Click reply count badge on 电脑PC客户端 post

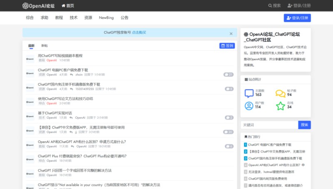228,75
